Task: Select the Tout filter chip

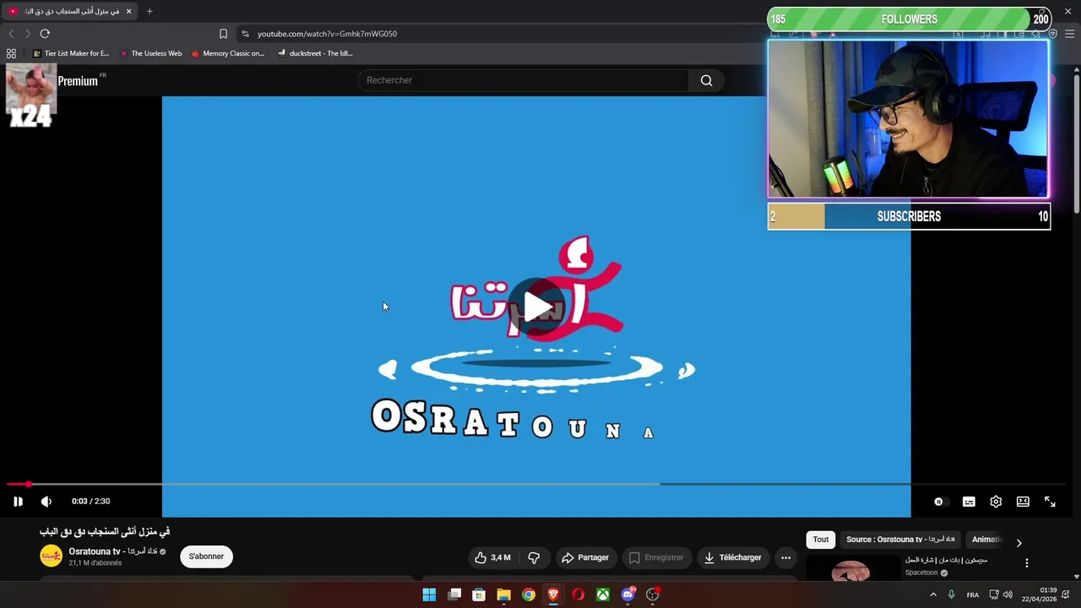Action: pos(821,540)
